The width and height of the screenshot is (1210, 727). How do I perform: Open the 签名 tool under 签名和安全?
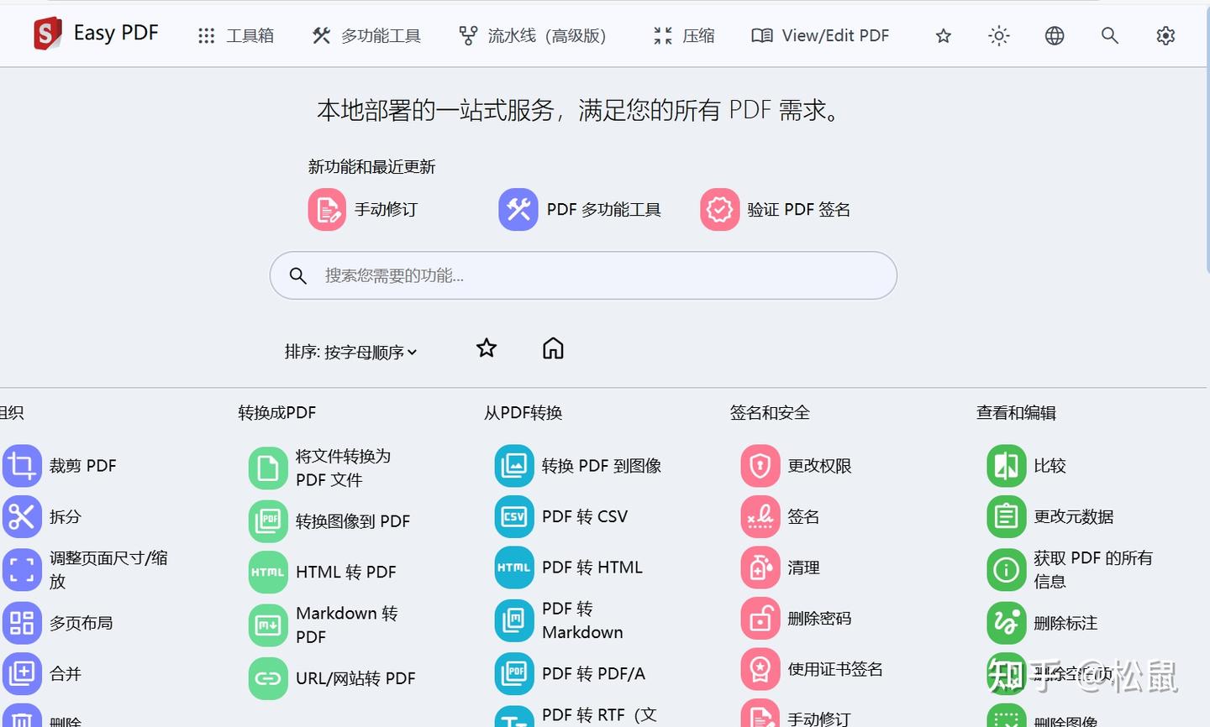pyautogui.click(x=803, y=516)
